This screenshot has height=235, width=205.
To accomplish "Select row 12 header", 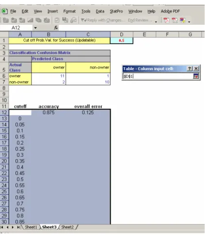I will click(x=4, y=112).
